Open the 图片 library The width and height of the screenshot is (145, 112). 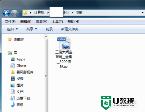click(20, 85)
